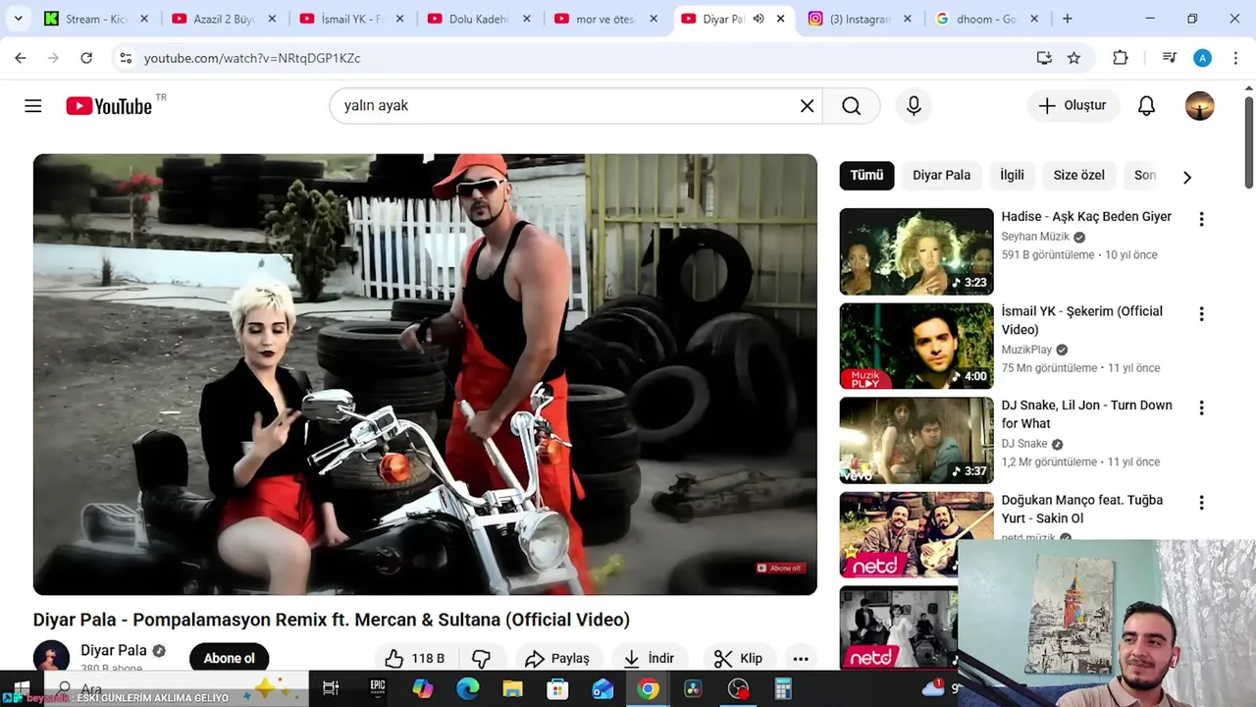This screenshot has height=707, width=1256.
Task: Open the YouTube account avatar menu
Action: click(1199, 106)
